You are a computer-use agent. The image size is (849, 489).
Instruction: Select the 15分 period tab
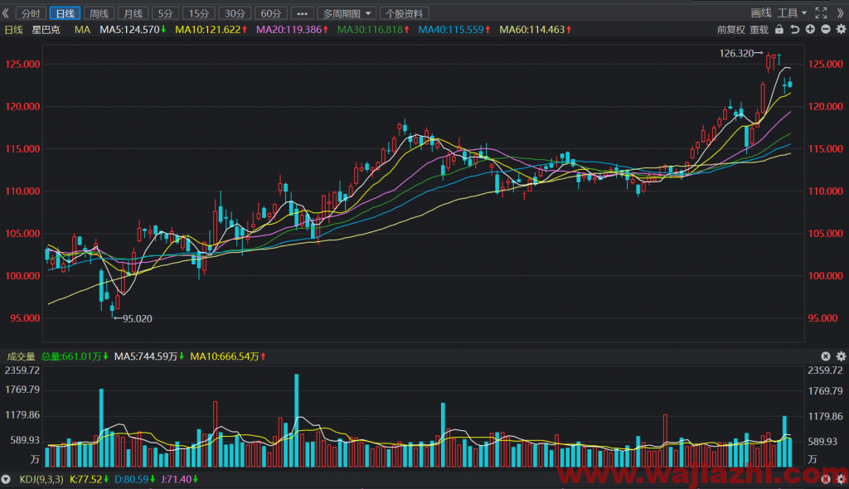199,13
